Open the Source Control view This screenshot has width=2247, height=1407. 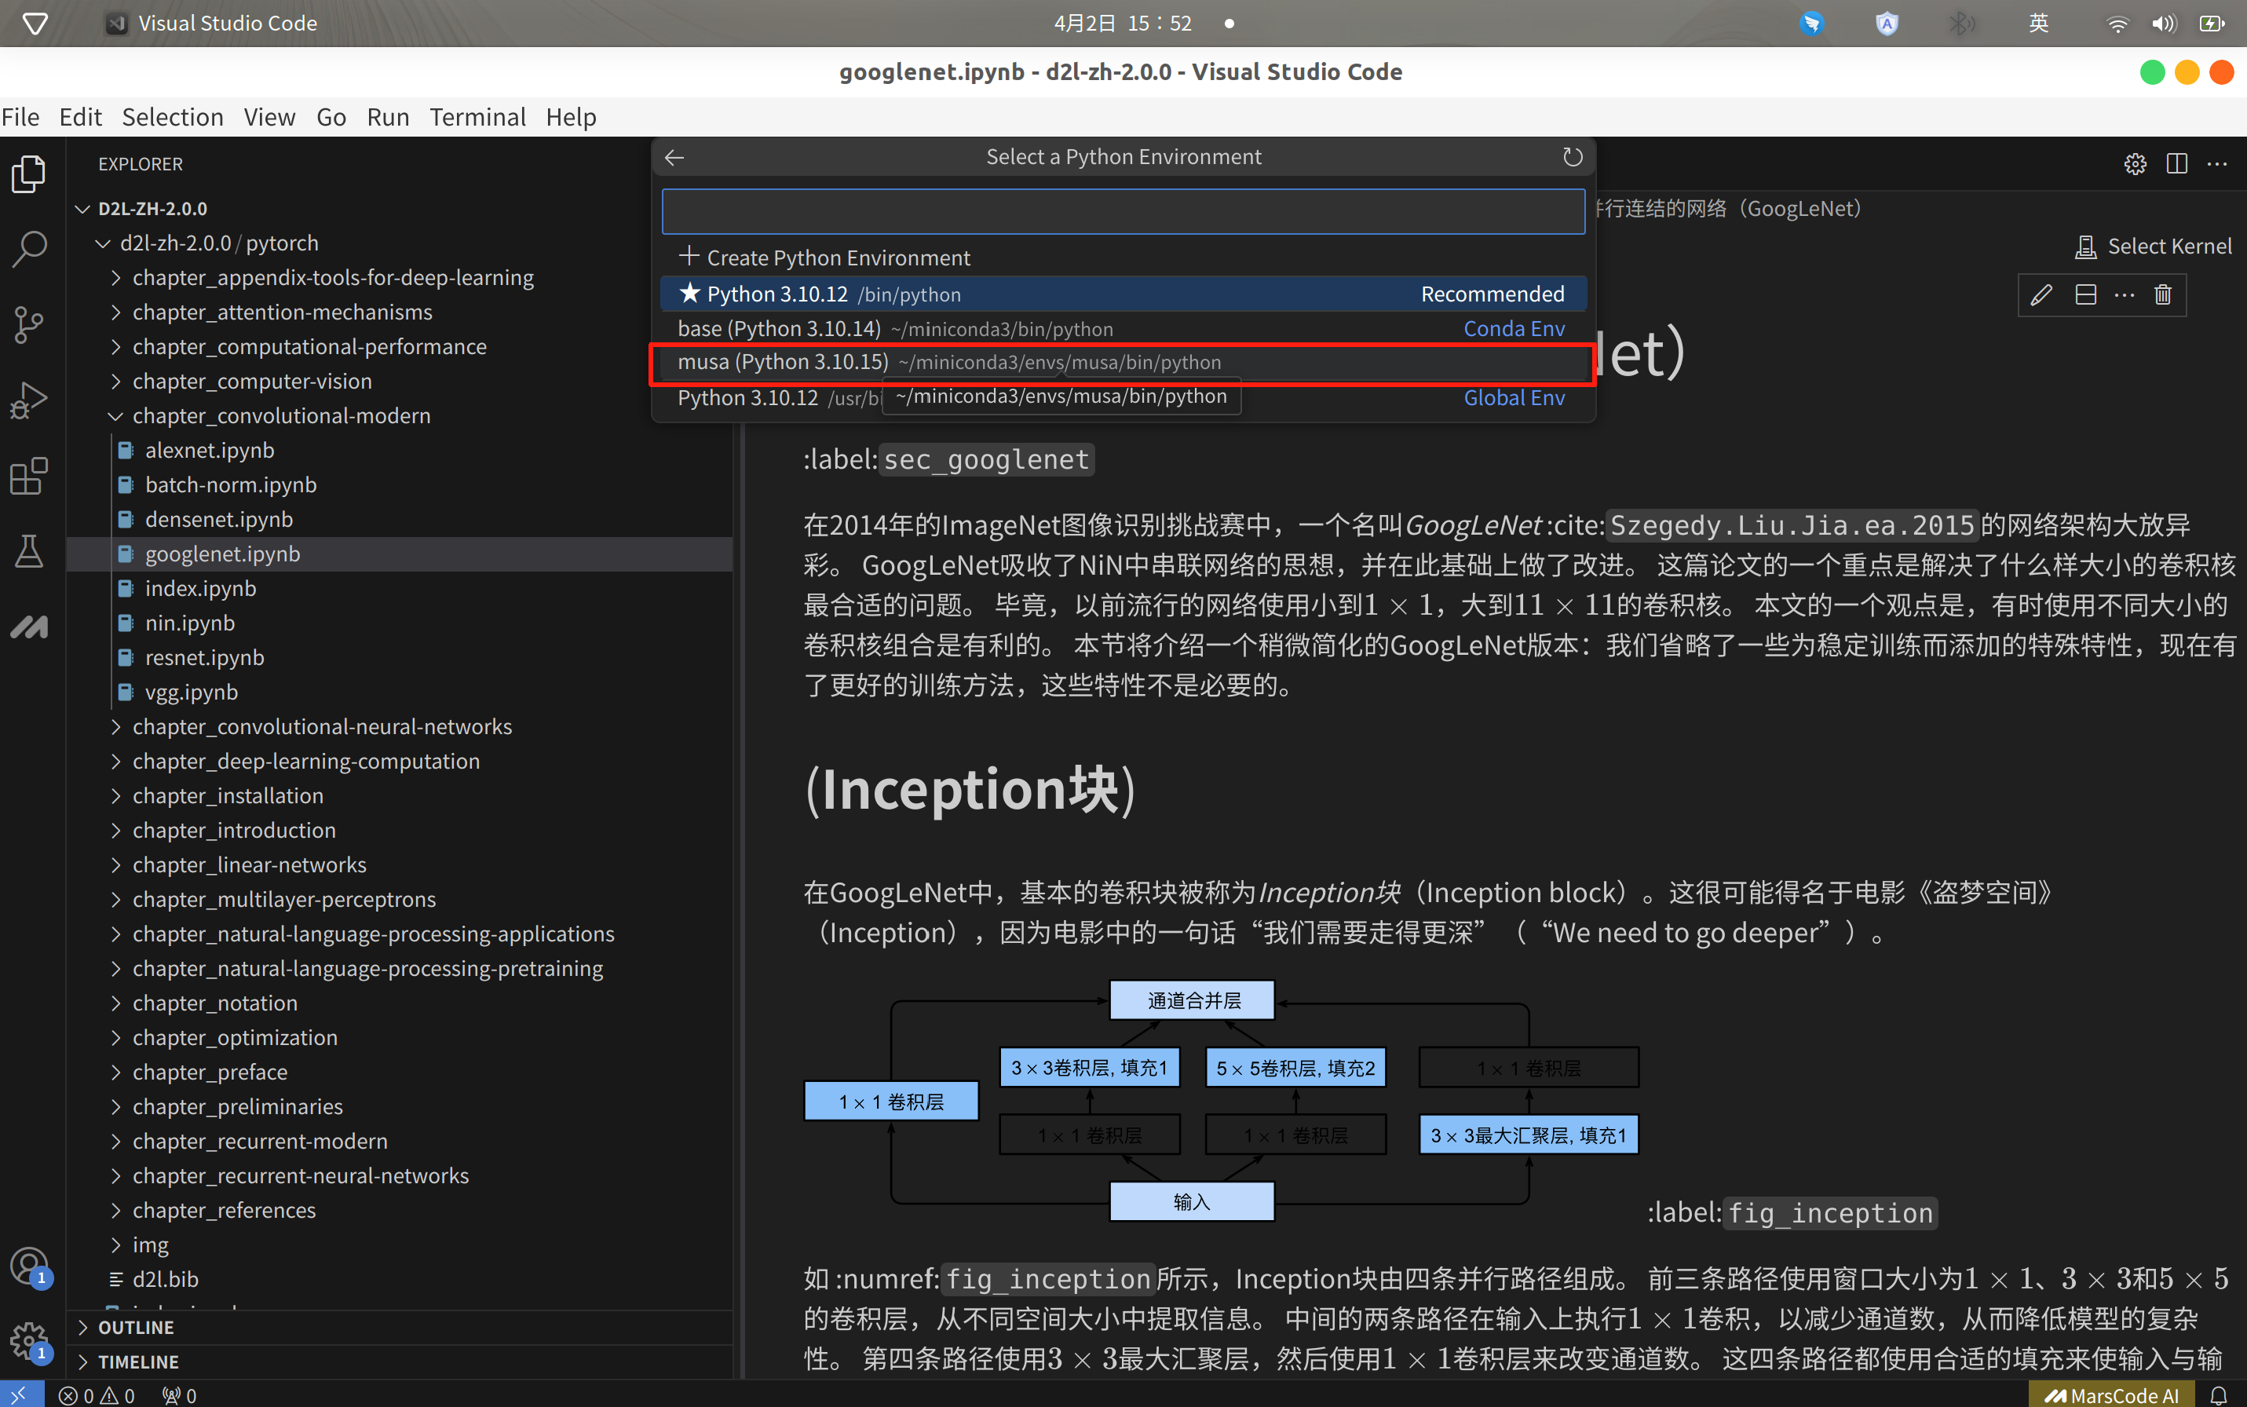click(29, 325)
